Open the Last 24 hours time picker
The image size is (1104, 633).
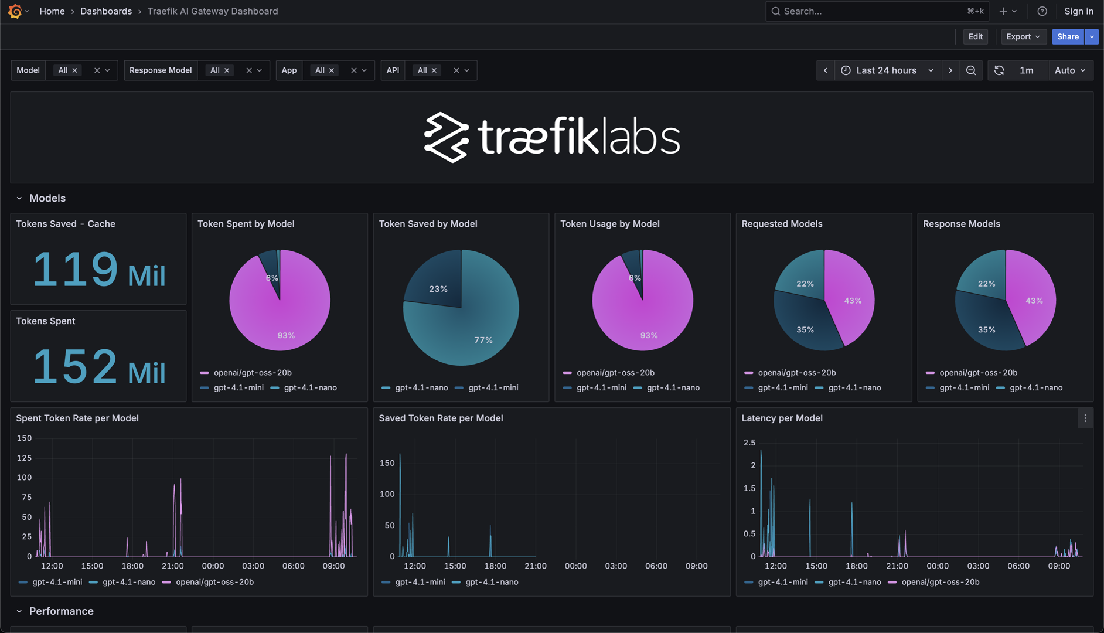[x=887, y=70]
